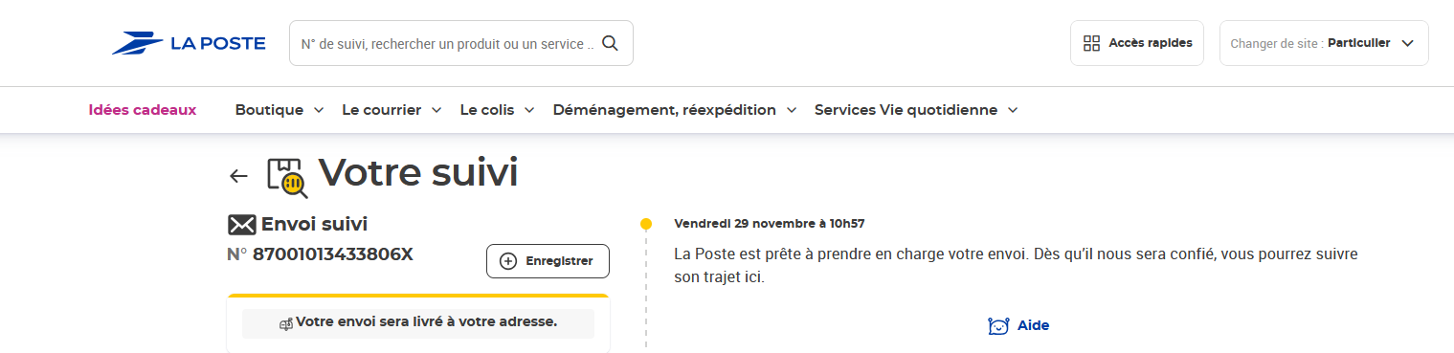Expand the Le colis menu

point(497,110)
